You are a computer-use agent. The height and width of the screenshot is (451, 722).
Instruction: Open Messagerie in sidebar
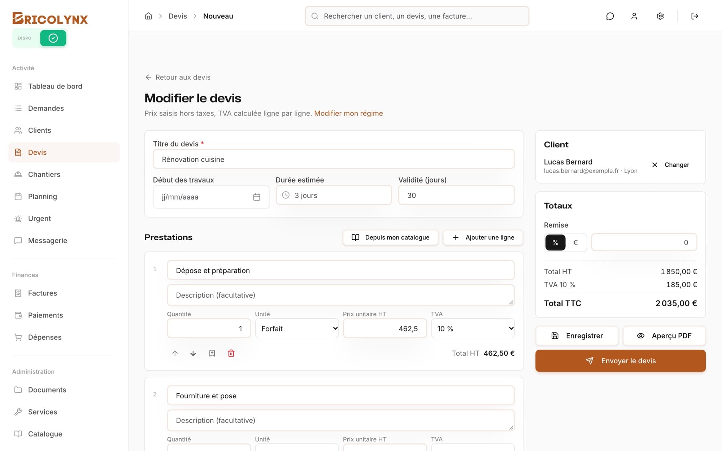64,240
